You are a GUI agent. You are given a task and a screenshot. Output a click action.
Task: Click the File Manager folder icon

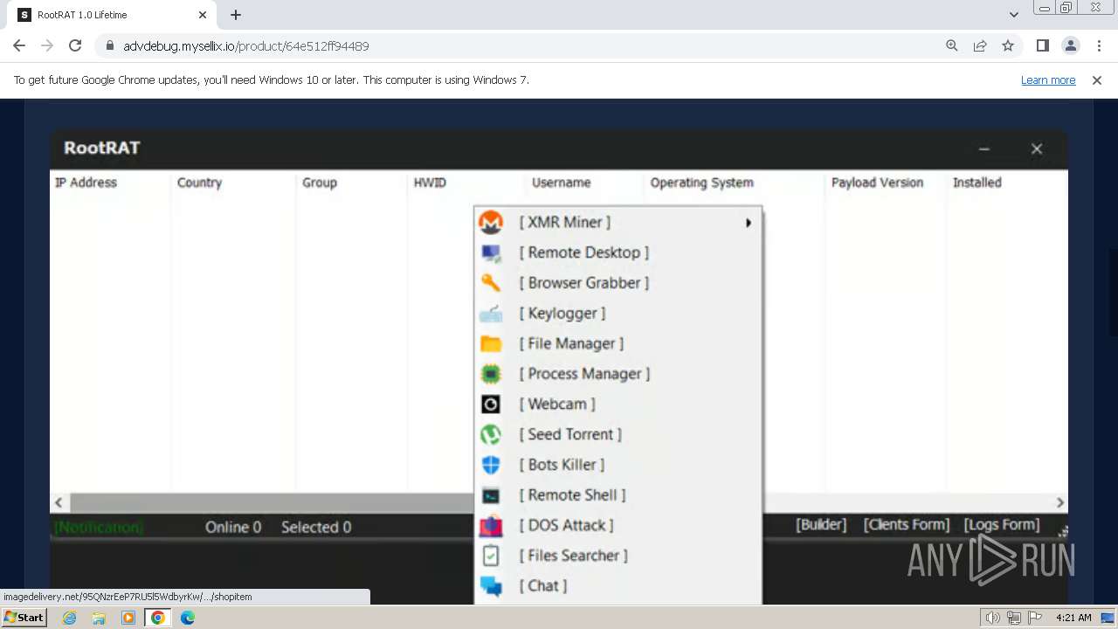(x=491, y=343)
